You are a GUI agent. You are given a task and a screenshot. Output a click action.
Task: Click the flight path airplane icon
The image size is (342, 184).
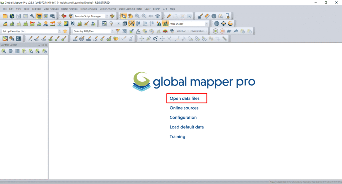72,24
